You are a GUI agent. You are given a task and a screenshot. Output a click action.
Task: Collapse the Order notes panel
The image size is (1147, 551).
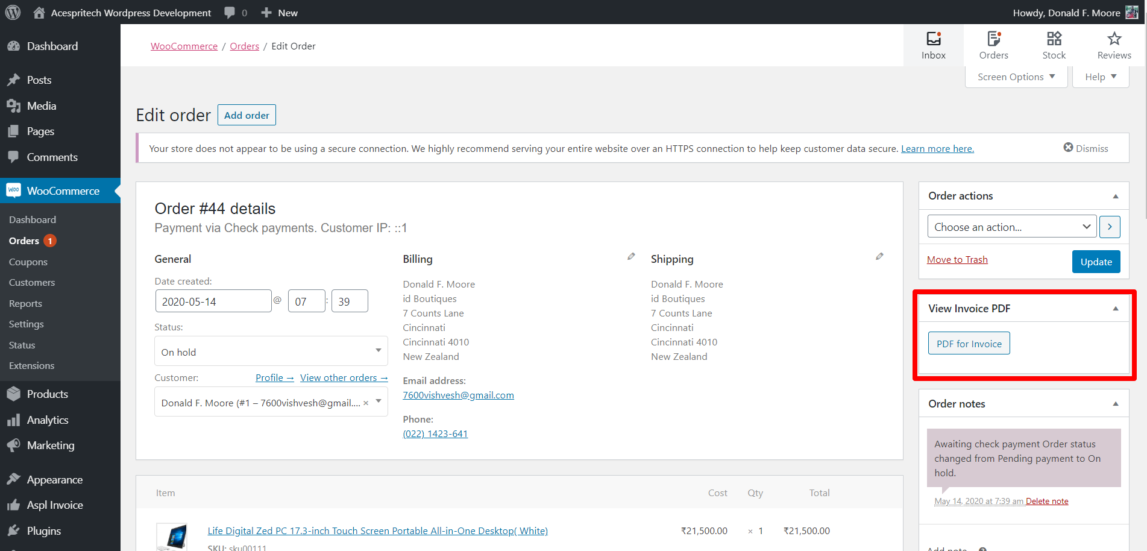point(1116,404)
